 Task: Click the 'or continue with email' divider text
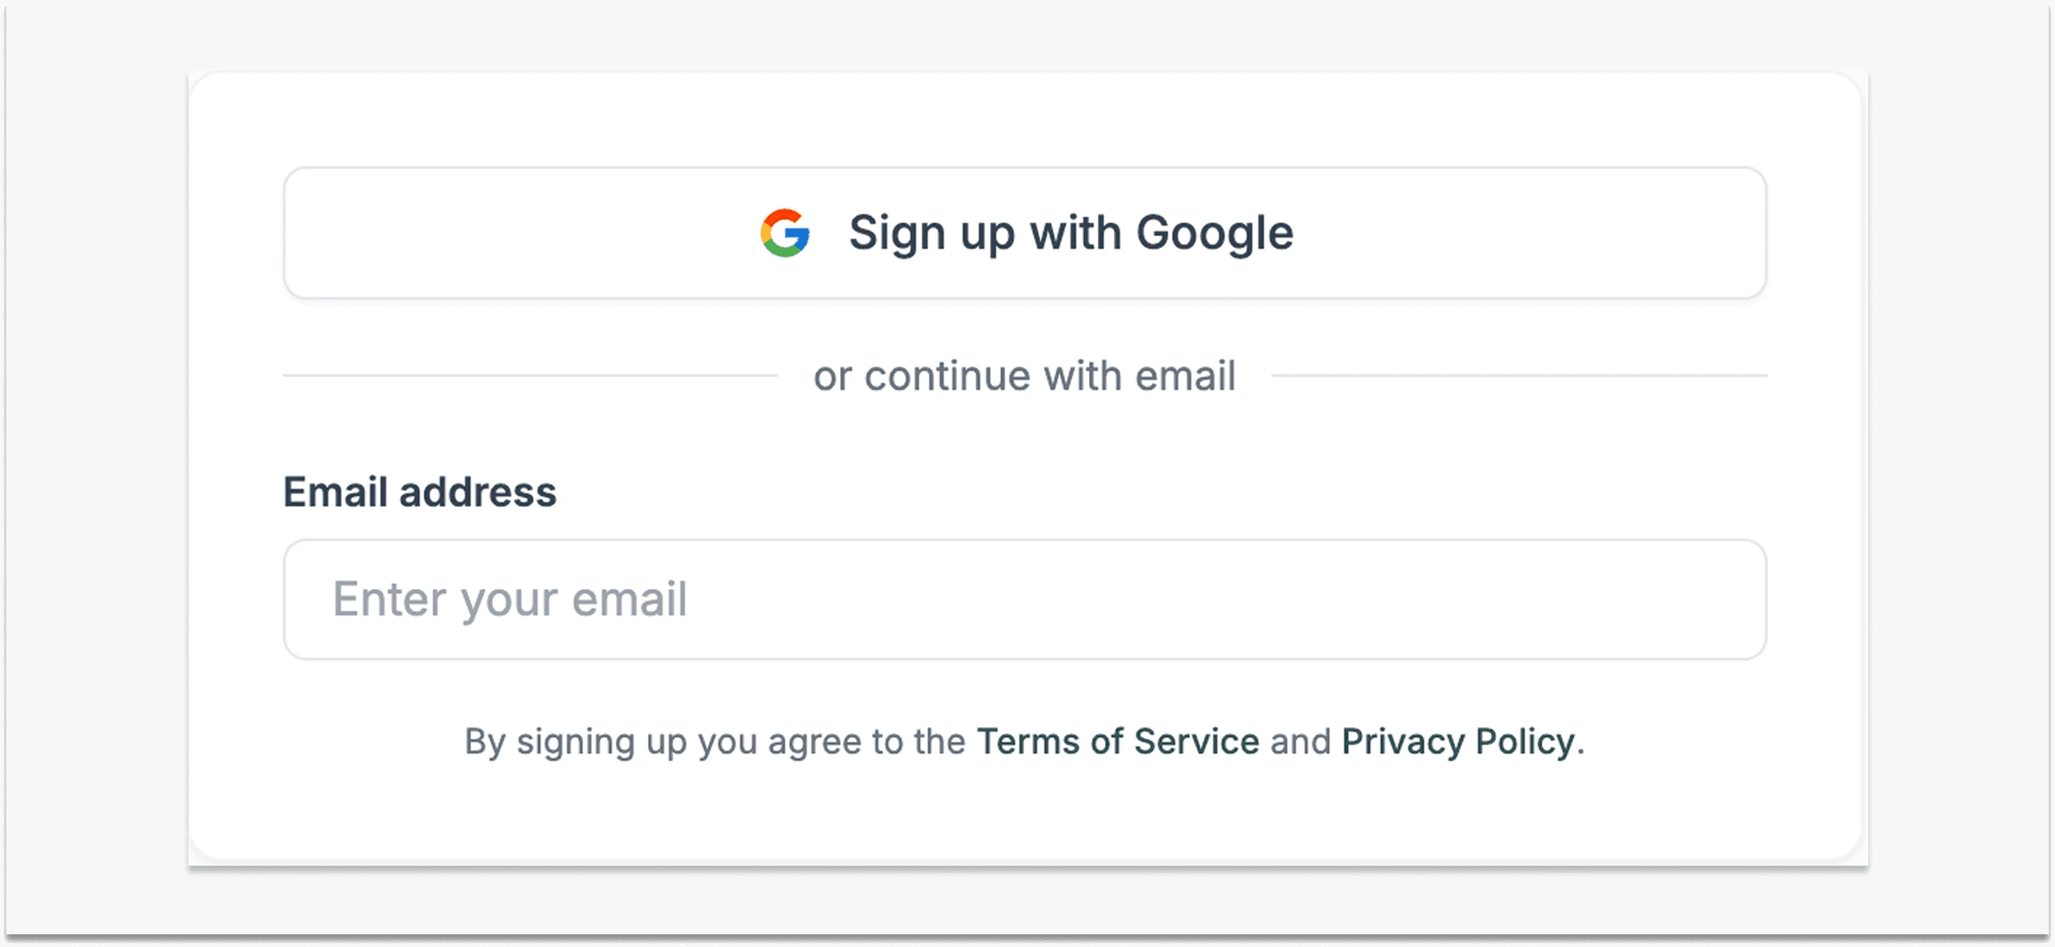point(1024,376)
